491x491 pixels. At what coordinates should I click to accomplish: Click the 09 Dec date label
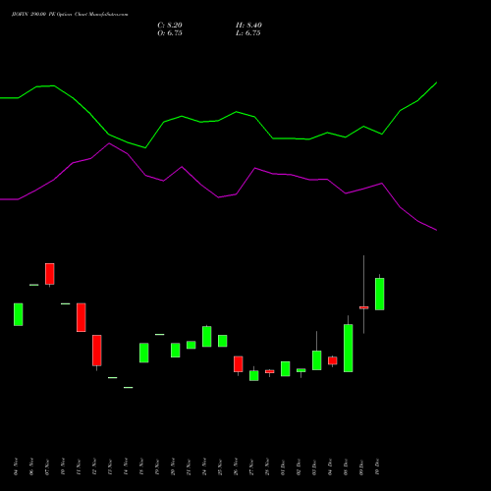pos(361,467)
